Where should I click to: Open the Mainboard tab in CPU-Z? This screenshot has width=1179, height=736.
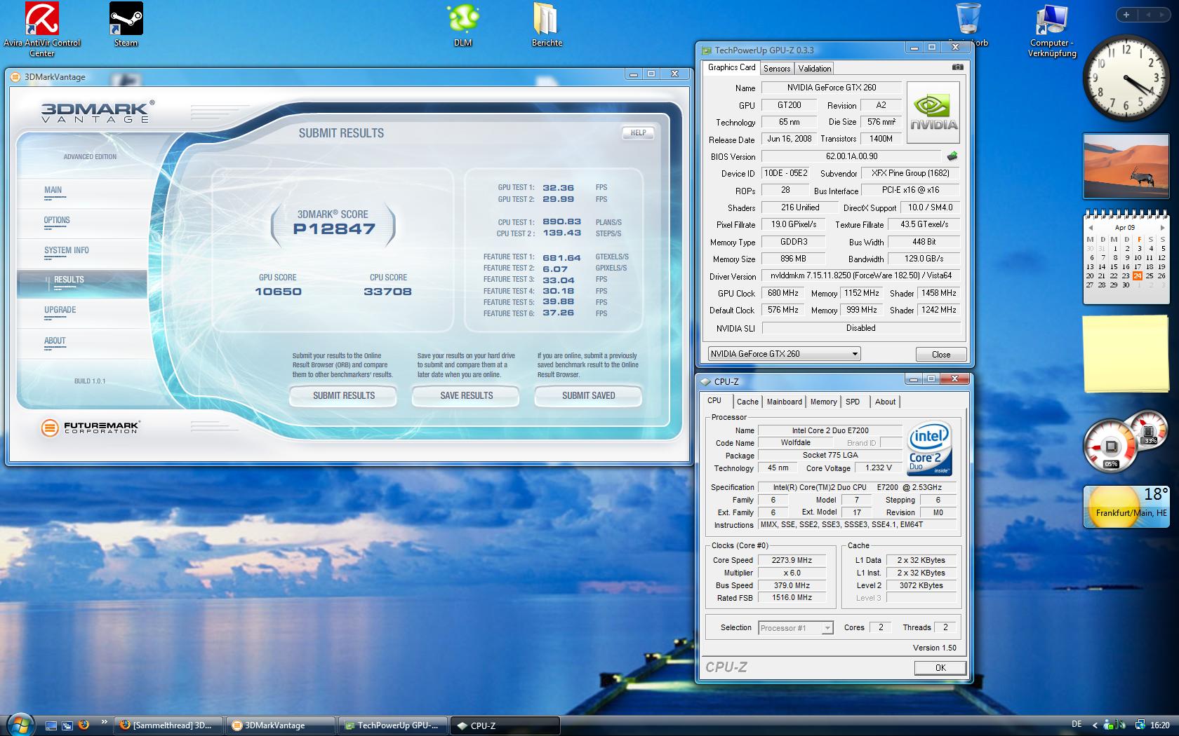(x=784, y=402)
